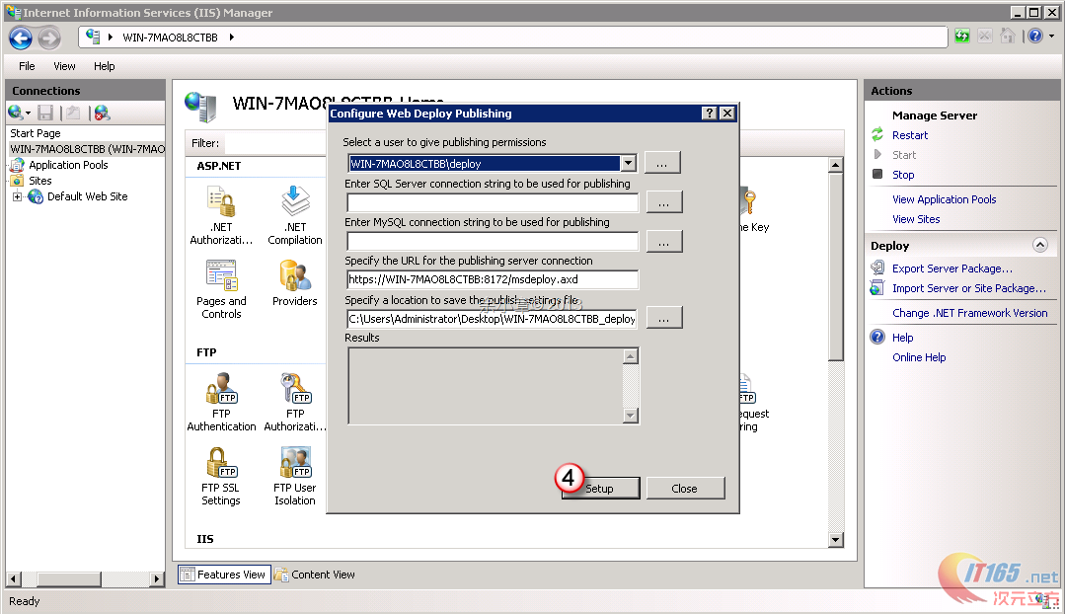Click the features pane scroll down arrow
Viewport: 1065px width, 614px height.
coord(835,540)
